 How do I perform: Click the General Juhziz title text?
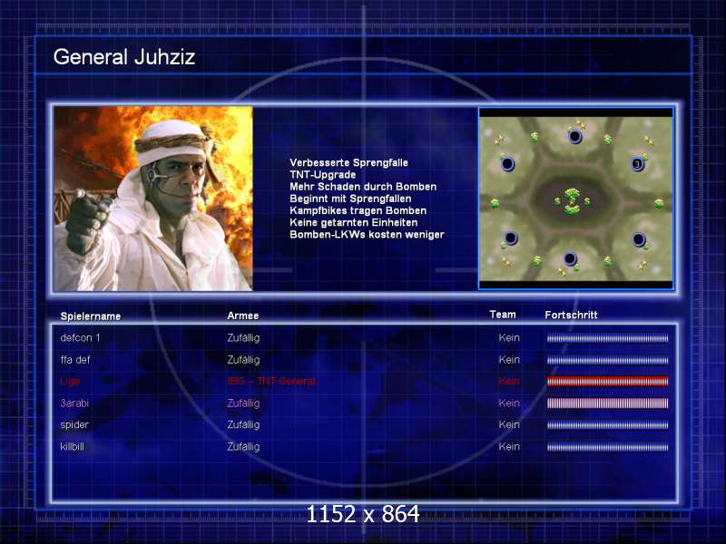click(124, 57)
